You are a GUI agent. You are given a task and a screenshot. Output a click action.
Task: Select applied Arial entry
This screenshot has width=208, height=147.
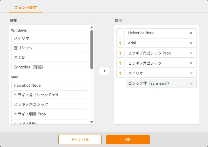pyautogui.click(x=161, y=43)
